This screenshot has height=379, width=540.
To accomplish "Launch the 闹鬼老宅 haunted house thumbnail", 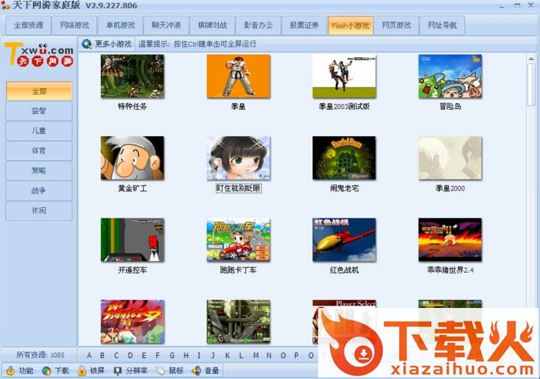I will pyautogui.click(x=344, y=158).
